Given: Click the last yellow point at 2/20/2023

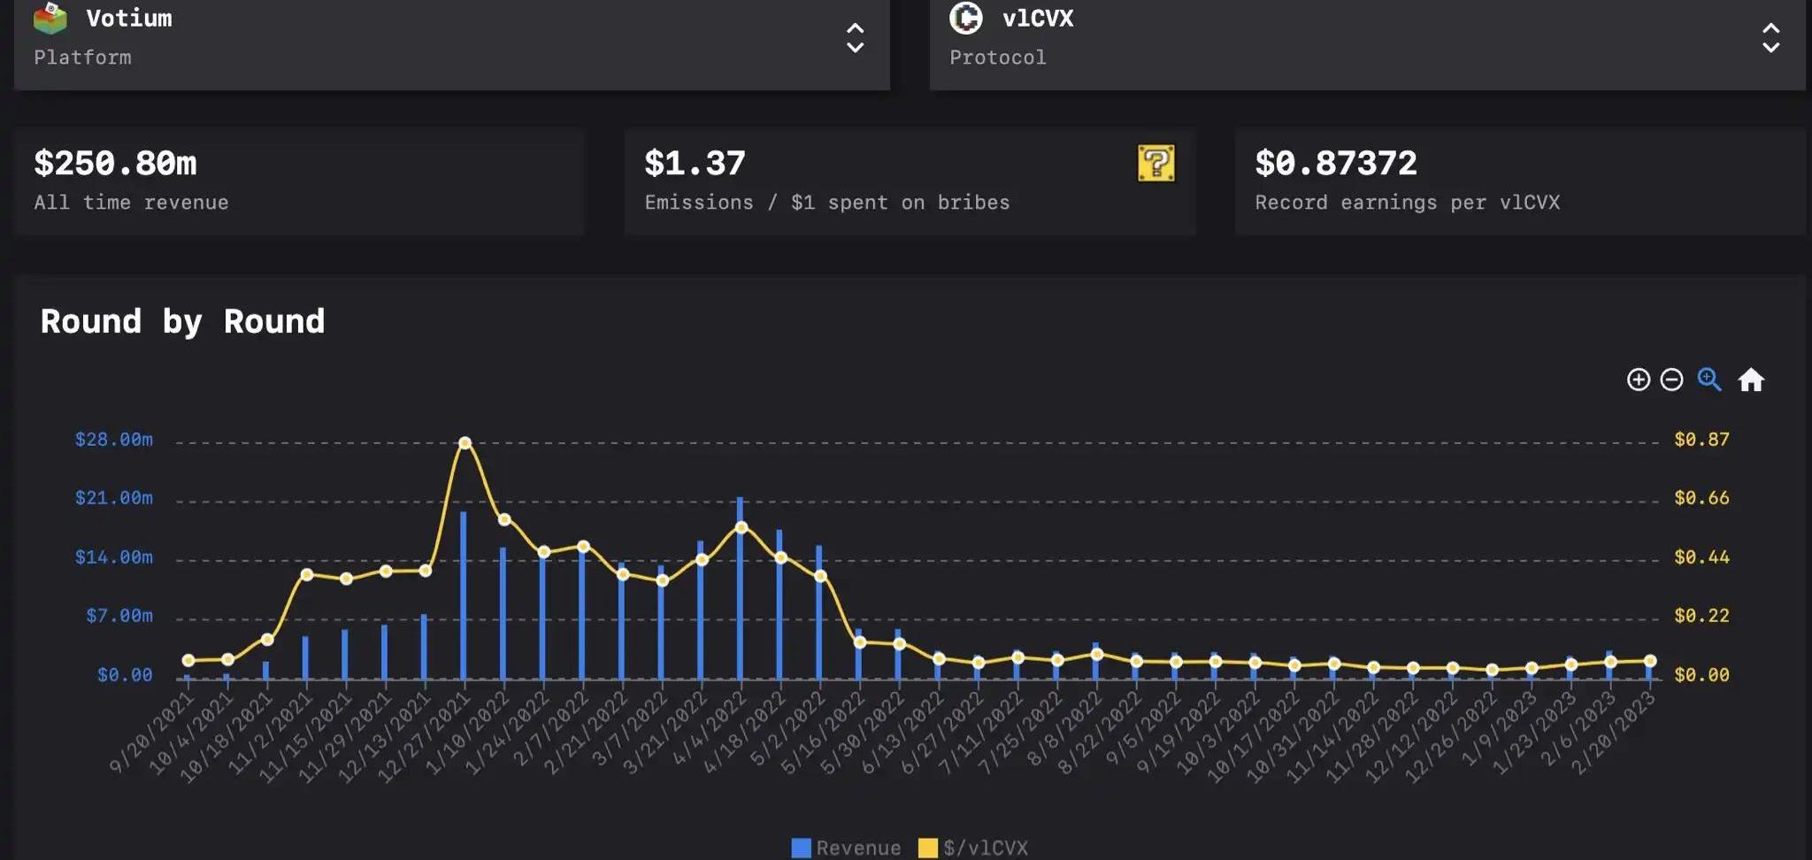Looking at the screenshot, I should (x=1649, y=661).
